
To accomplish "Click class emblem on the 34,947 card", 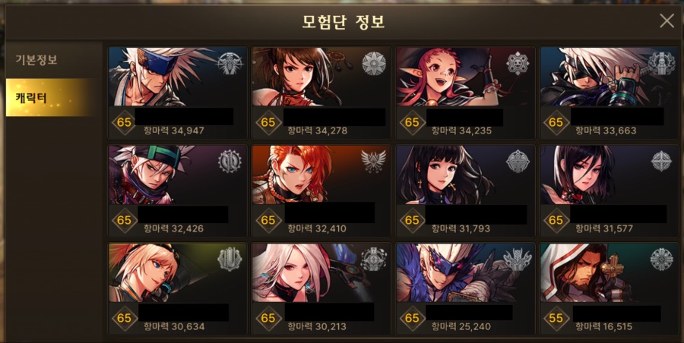I will (230, 64).
